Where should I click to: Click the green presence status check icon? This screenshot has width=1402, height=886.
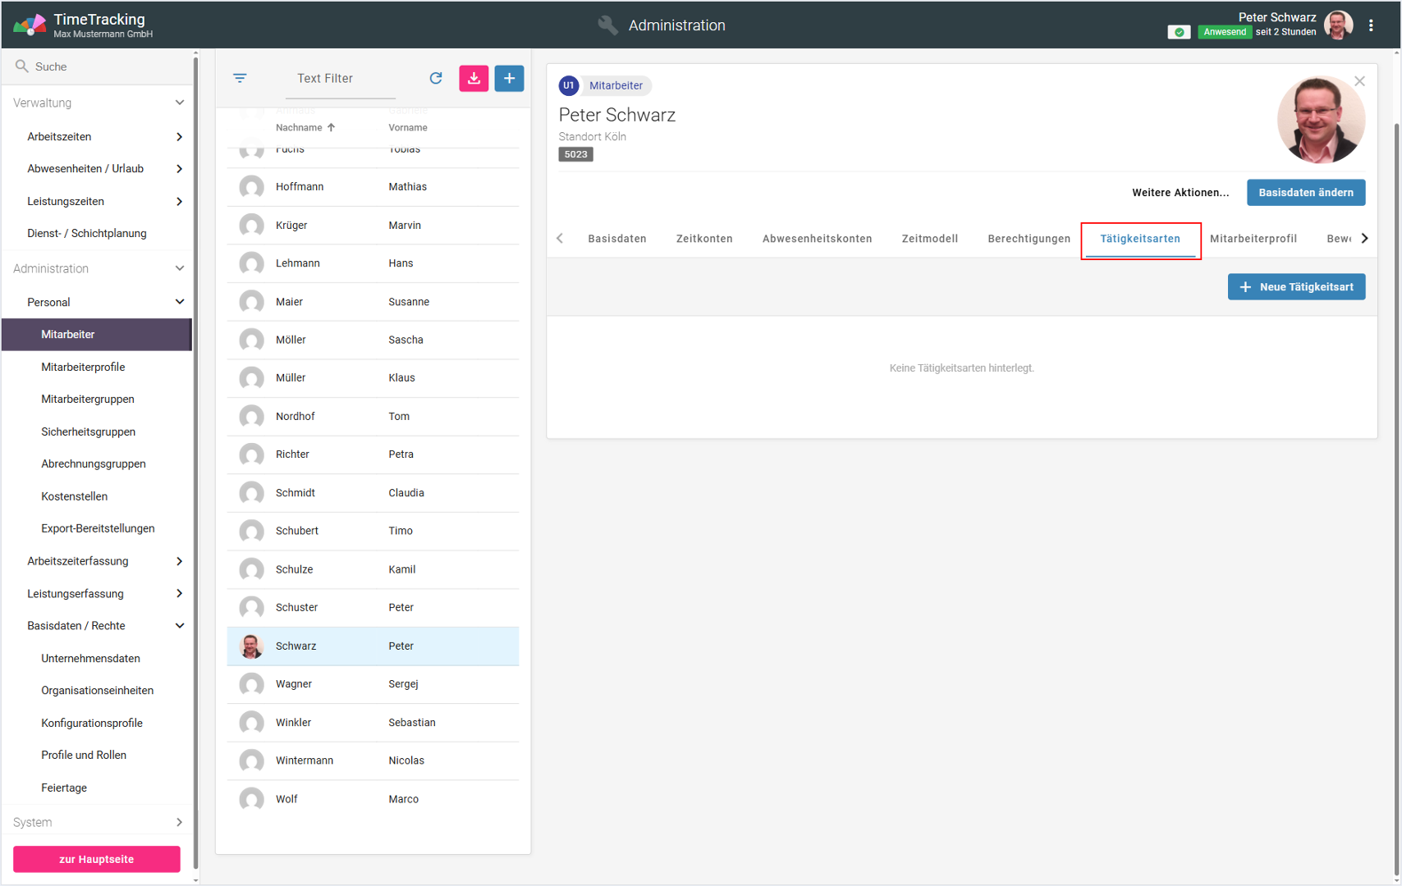pos(1179,32)
